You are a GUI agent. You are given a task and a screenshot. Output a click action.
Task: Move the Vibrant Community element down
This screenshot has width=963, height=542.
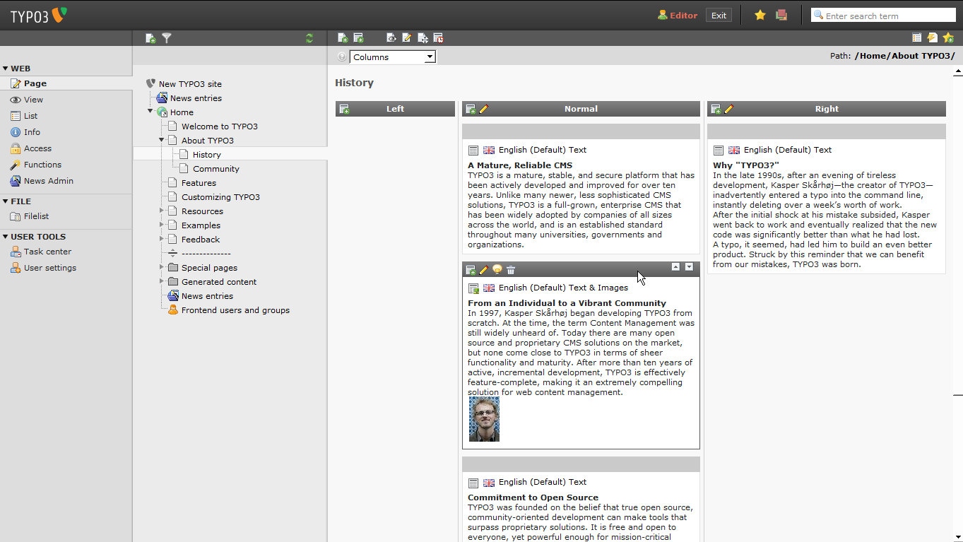(689, 267)
